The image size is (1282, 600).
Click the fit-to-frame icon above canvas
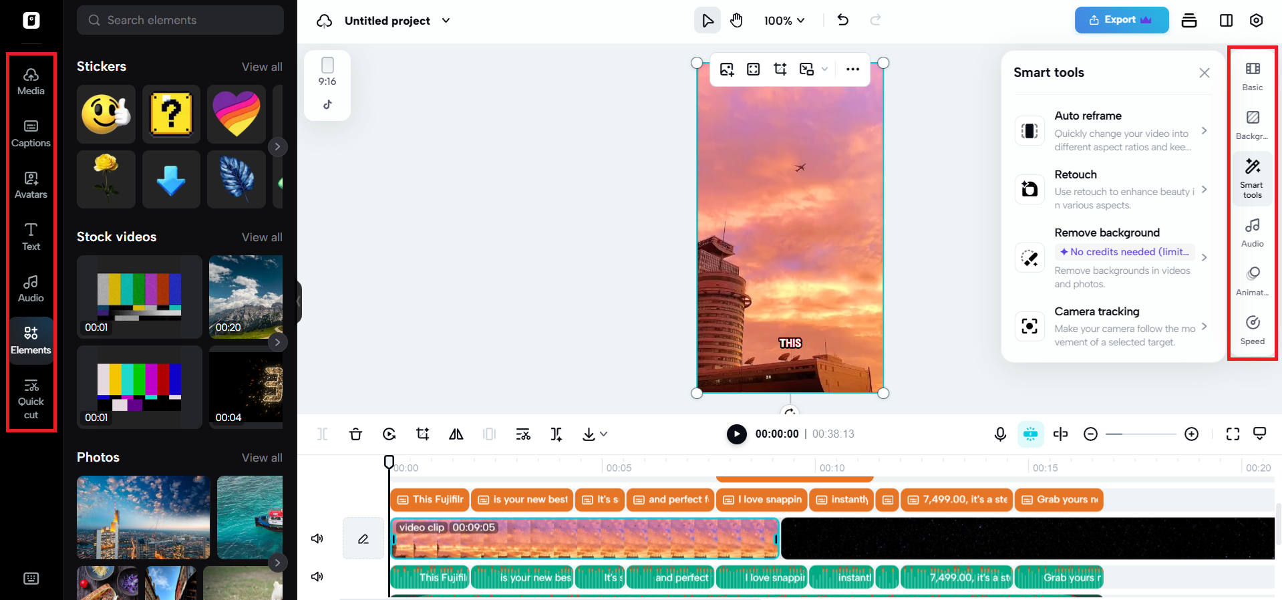[x=754, y=69]
